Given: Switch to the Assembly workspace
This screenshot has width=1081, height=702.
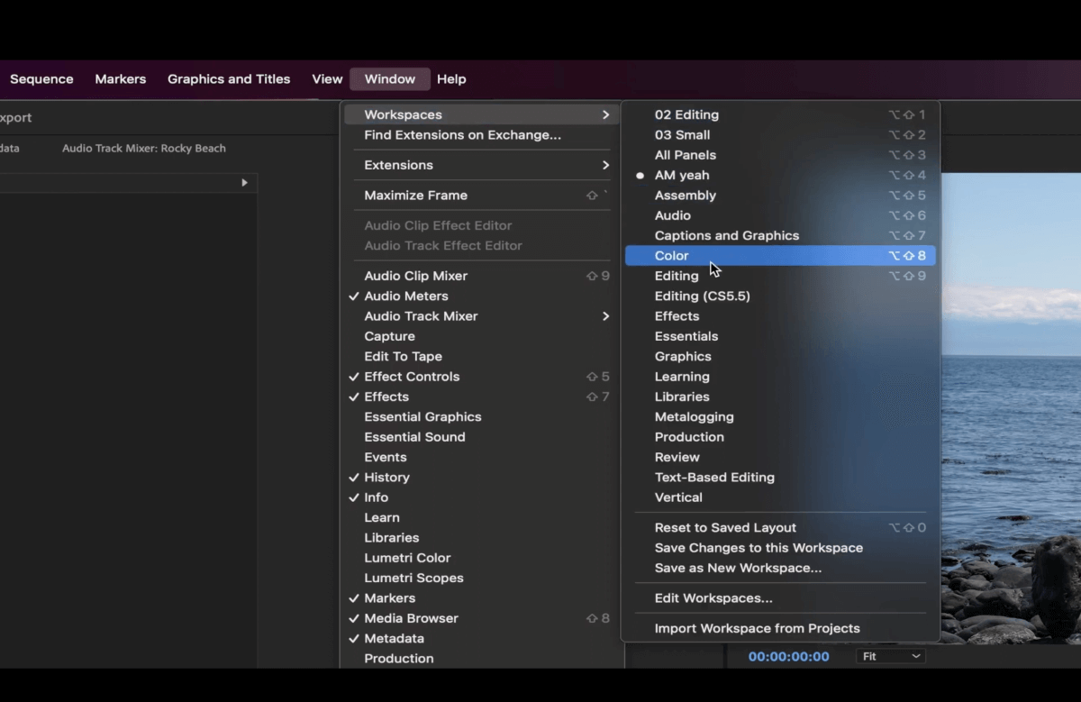Looking at the screenshot, I should click(780, 196).
